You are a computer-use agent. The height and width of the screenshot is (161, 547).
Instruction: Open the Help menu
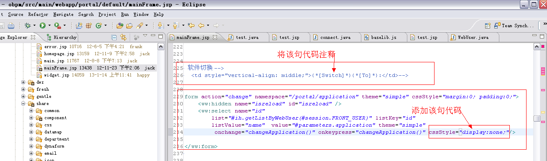point(158,14)
